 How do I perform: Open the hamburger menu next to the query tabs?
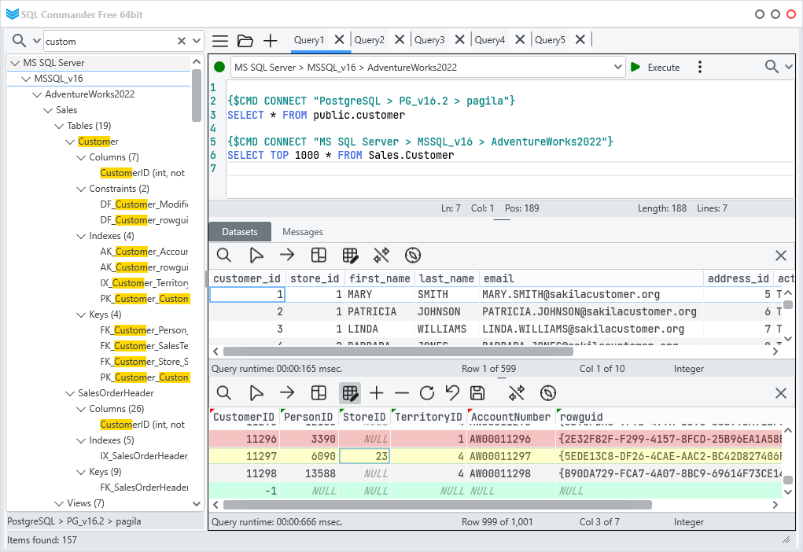coord(219,40)
